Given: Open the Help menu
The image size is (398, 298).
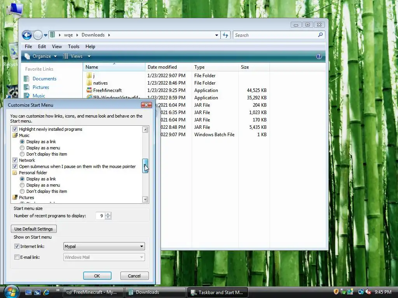Looking at the screenshot, I should pos(90,47).
